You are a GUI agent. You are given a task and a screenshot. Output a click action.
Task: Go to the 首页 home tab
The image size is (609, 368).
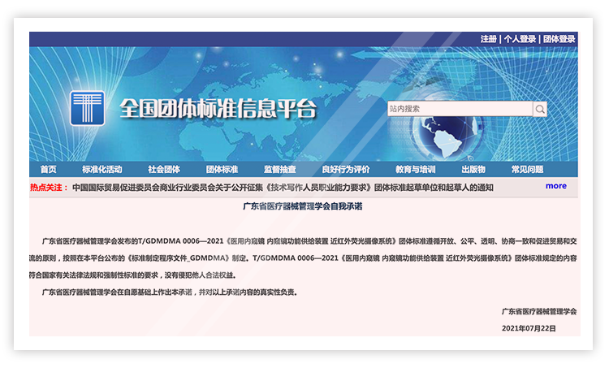(49, 170)
